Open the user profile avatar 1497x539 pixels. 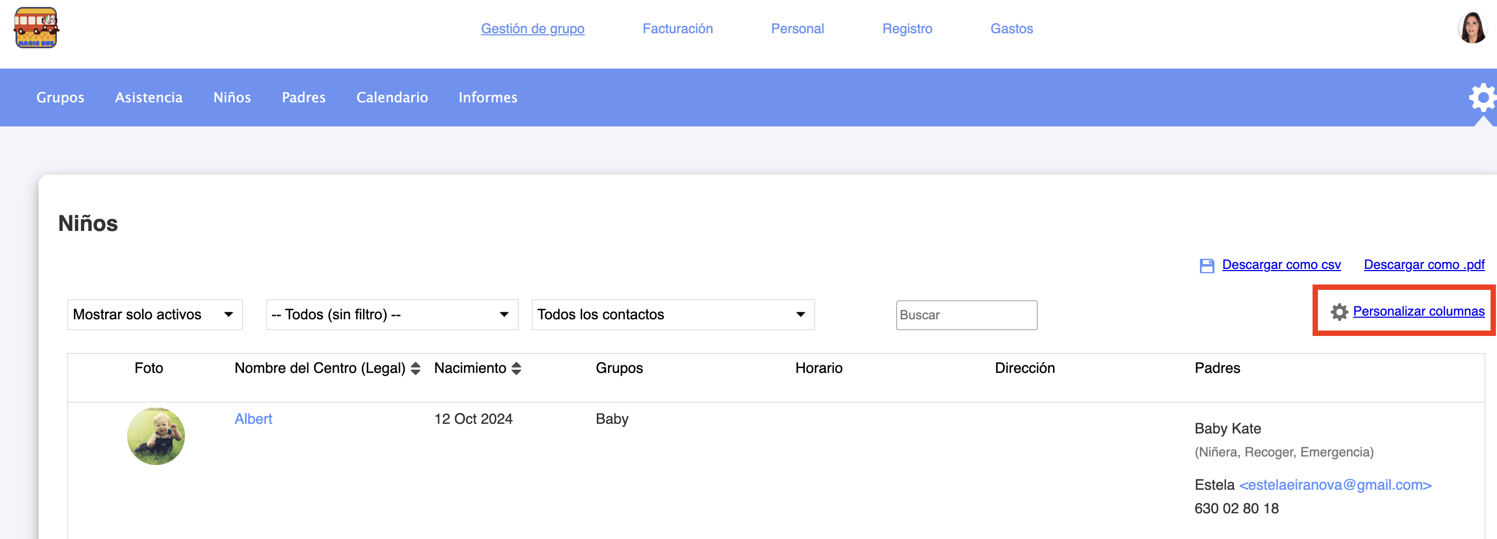point(1471,28)
